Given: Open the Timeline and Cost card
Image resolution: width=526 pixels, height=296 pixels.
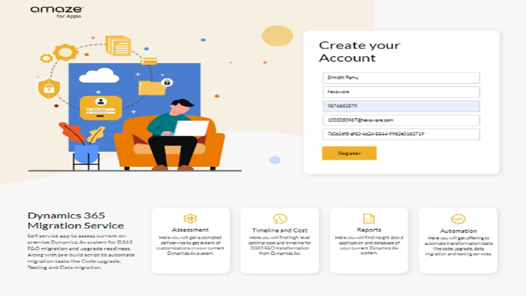Looking at the screenshot, I should point(280,240).
